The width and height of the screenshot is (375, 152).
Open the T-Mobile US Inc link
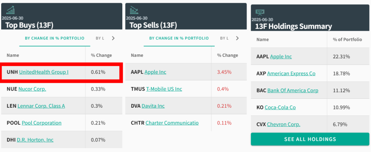(164, 89)
